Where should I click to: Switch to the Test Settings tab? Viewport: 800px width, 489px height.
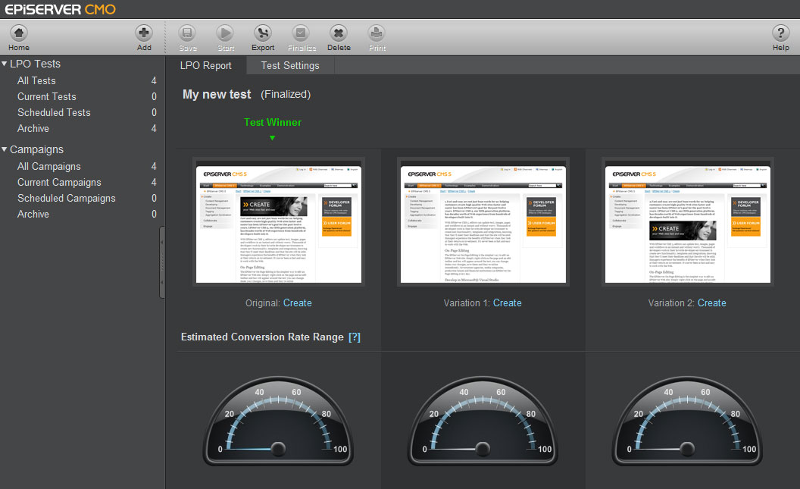tap(290, 66)
